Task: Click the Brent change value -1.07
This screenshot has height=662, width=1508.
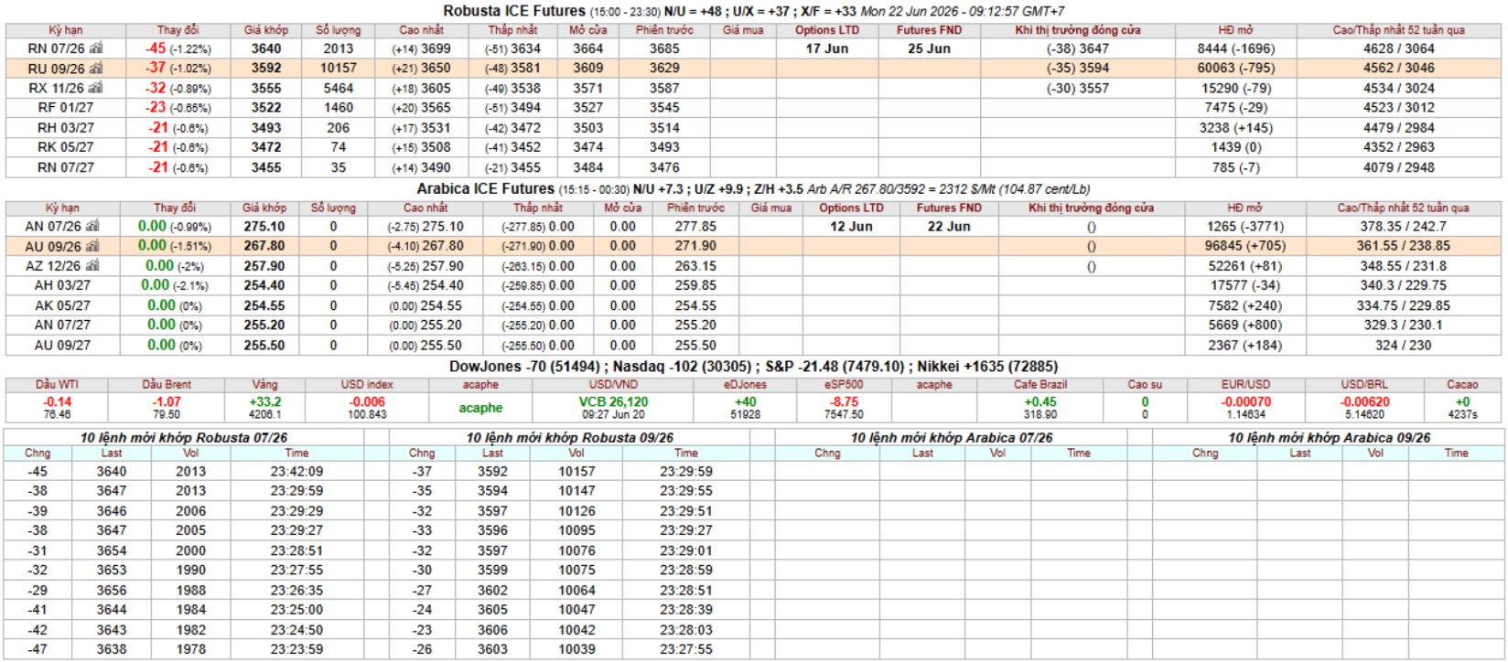Action: [167, 401]
